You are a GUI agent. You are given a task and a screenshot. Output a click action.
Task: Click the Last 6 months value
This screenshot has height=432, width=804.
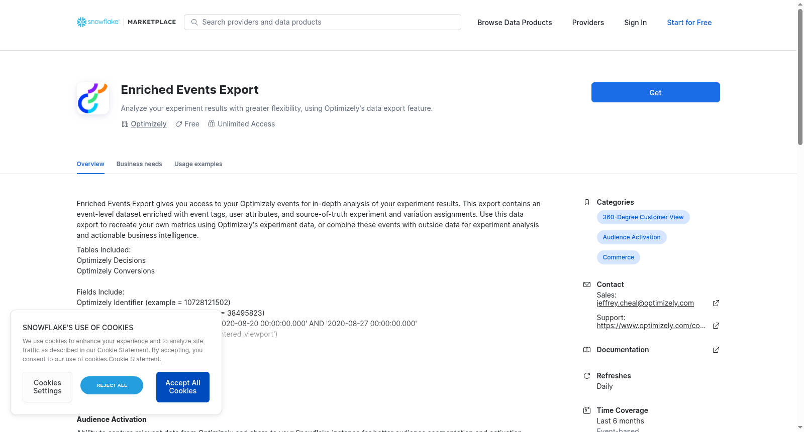[x=620, y=421]
